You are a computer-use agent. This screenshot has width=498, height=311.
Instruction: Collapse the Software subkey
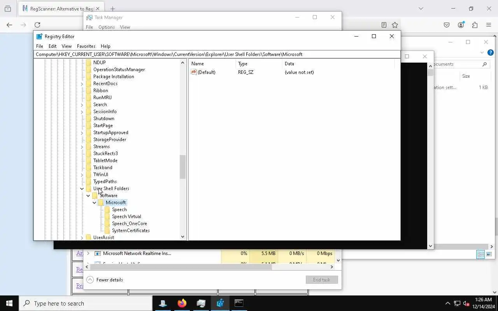click(x=88, y=196)
